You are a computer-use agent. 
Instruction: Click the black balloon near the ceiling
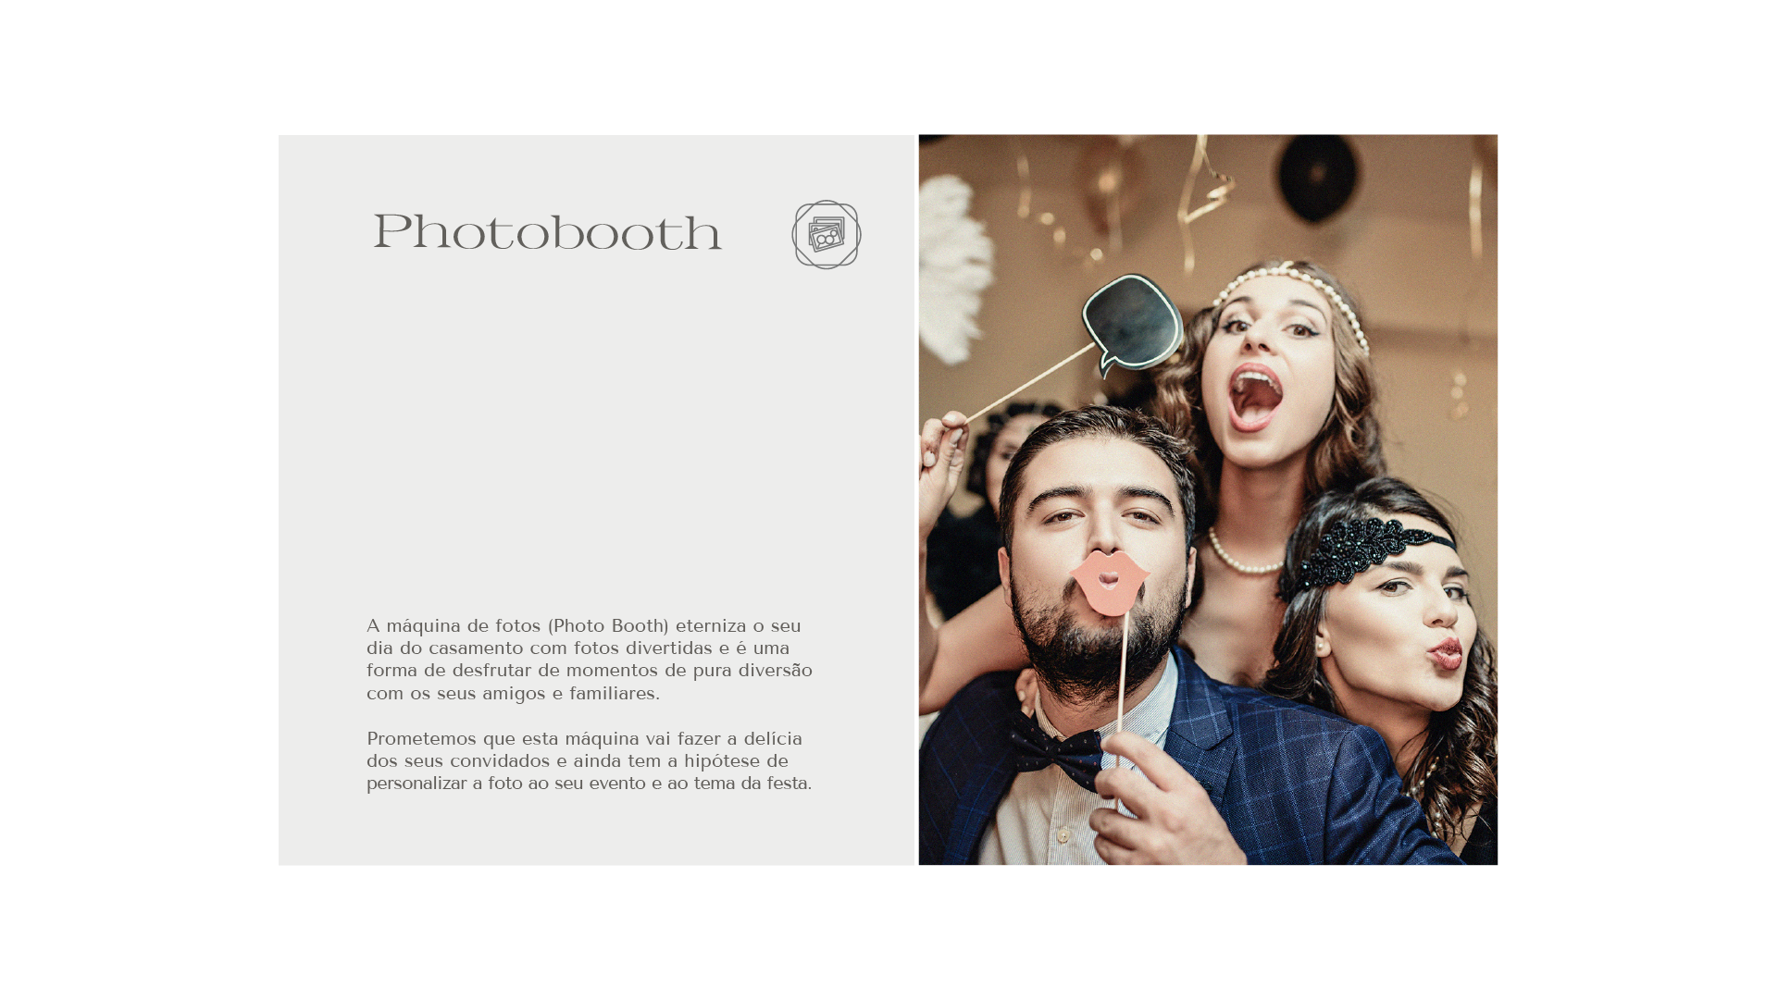[1318, 178]
